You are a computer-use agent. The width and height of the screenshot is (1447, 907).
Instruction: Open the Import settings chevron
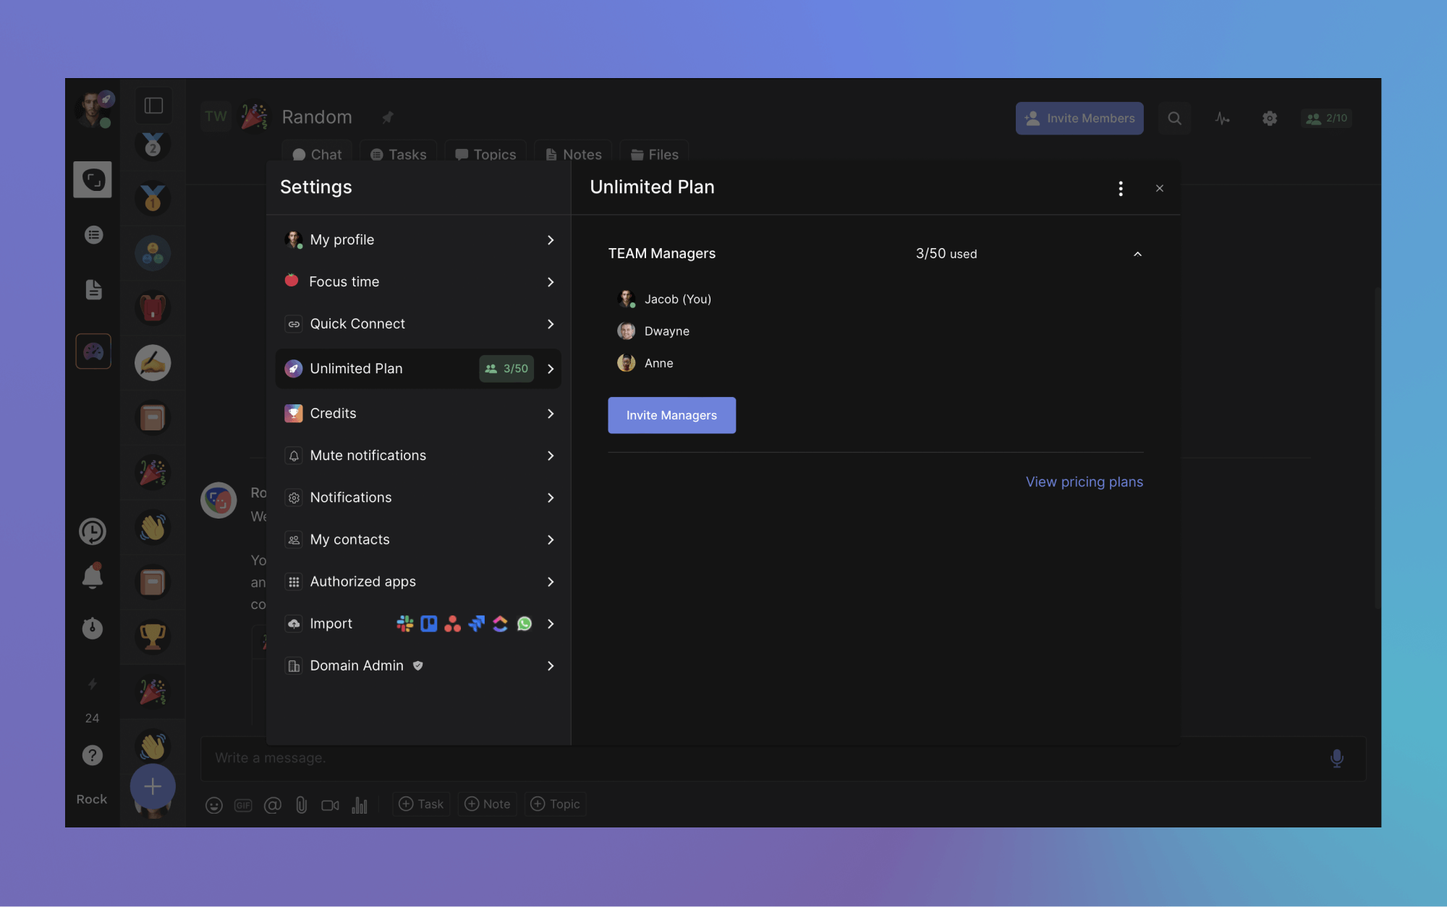point(551,623)
